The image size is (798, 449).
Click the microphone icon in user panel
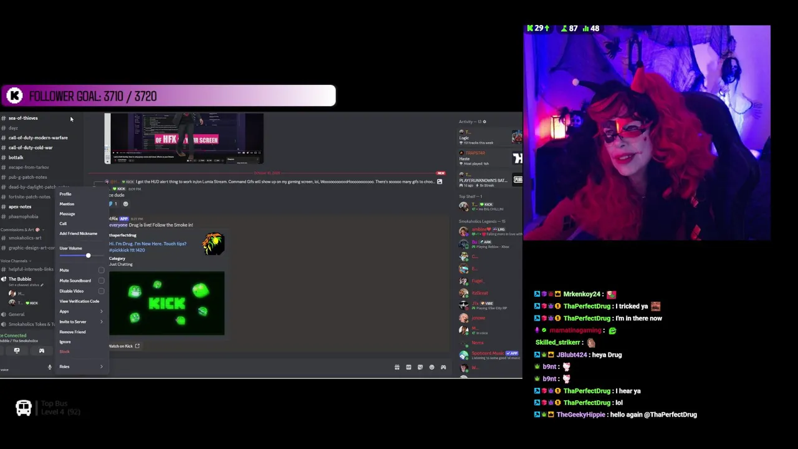[x=50, y=367]
